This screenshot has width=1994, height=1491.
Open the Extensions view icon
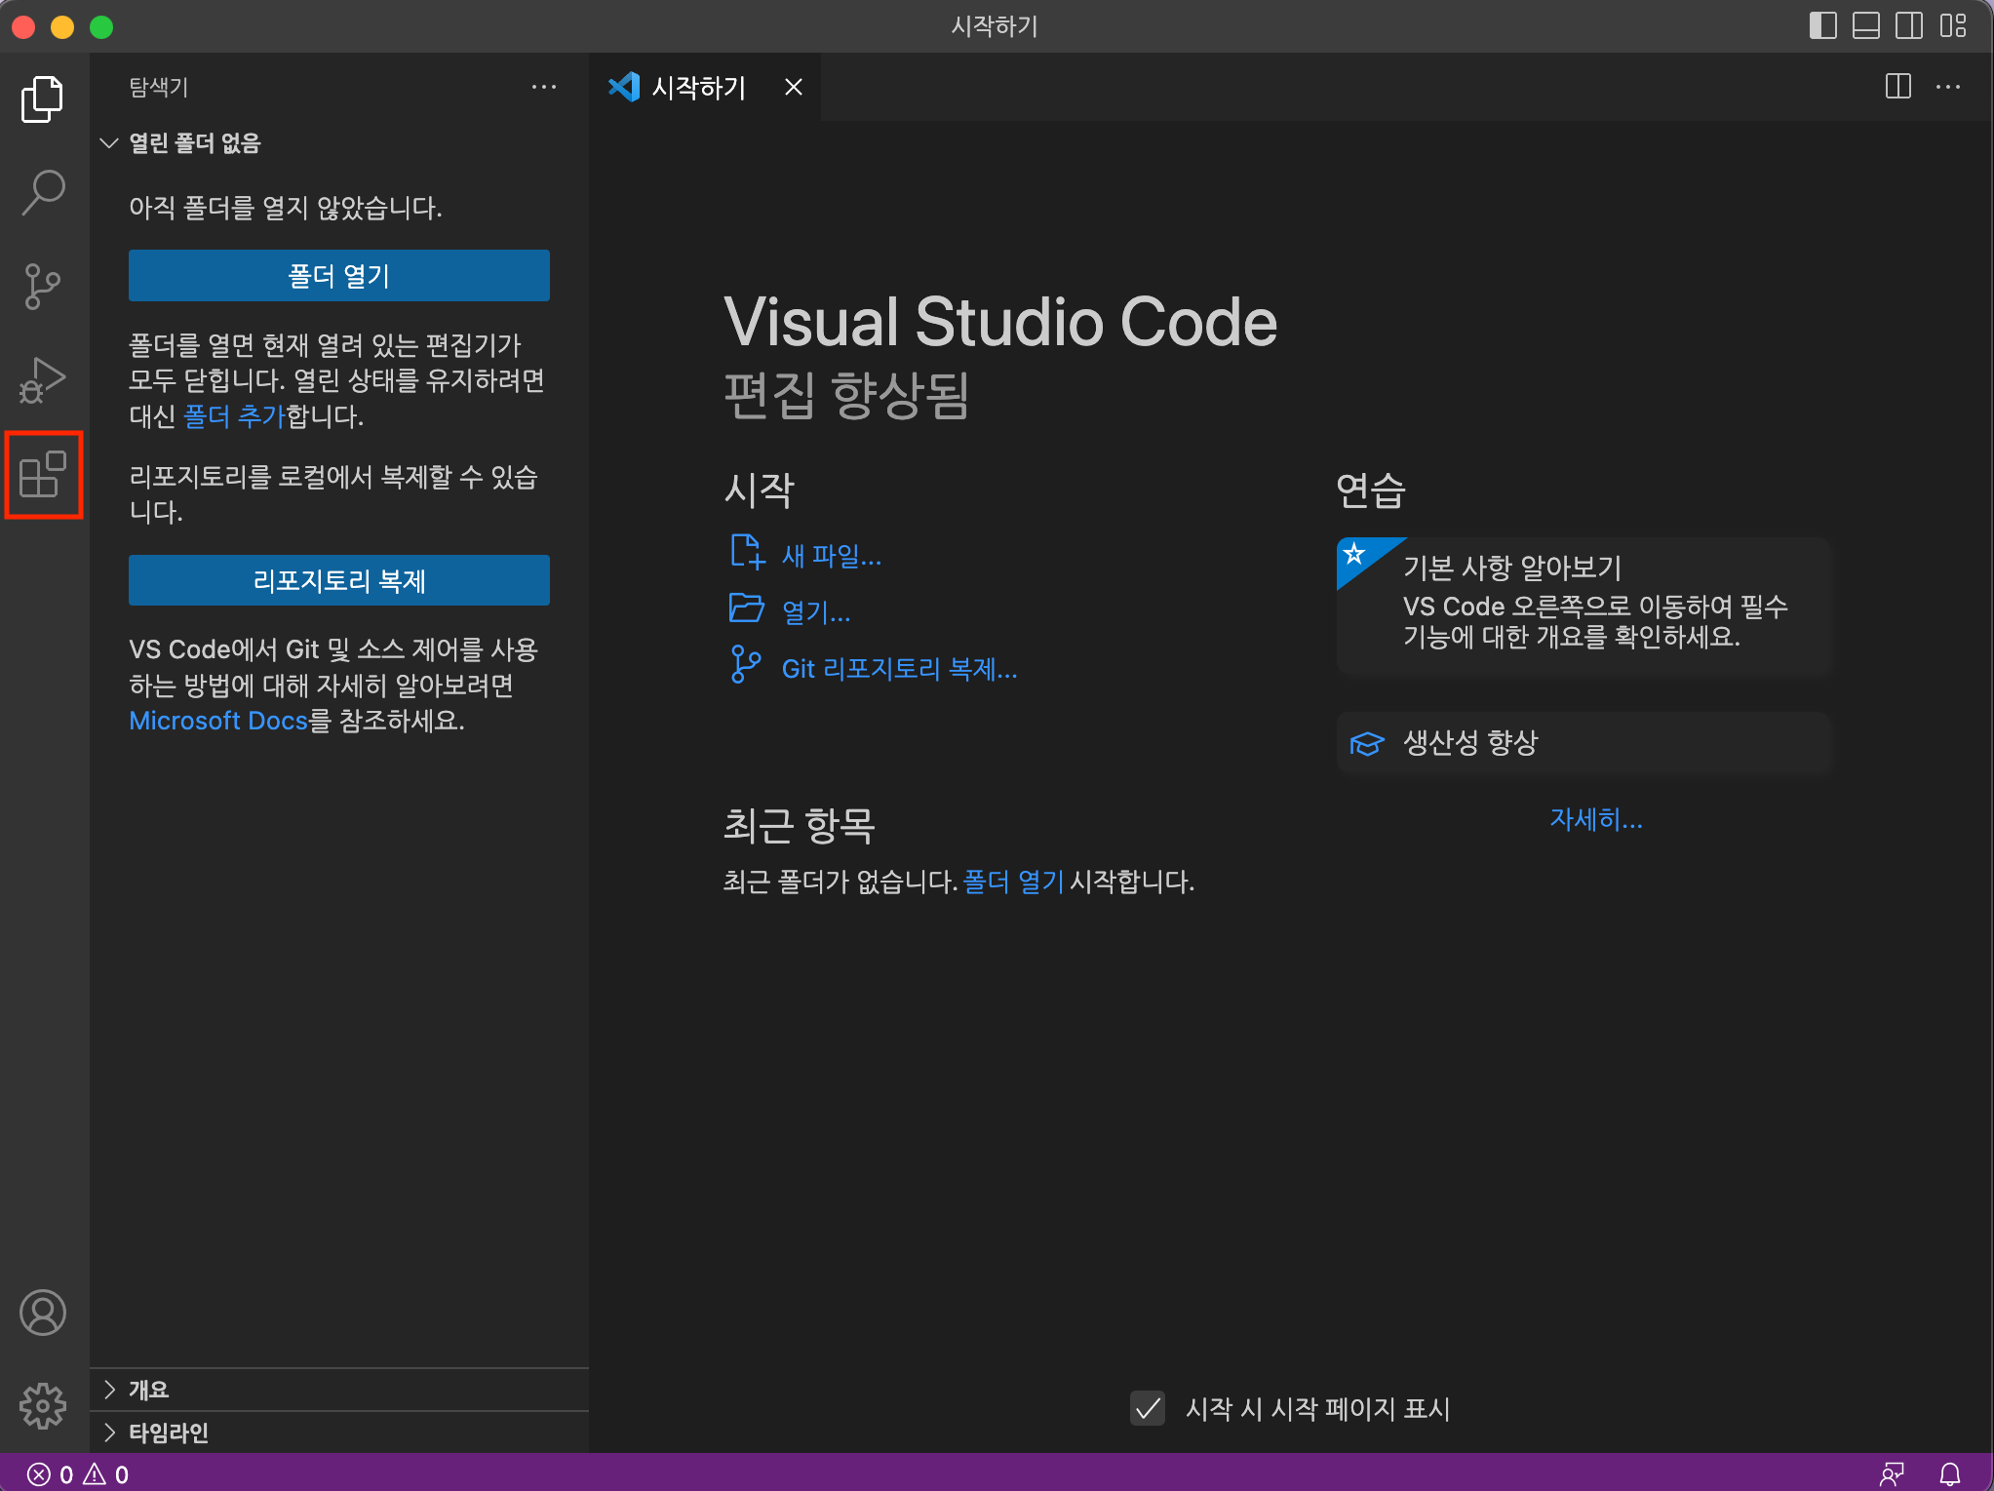pos(43,475)
